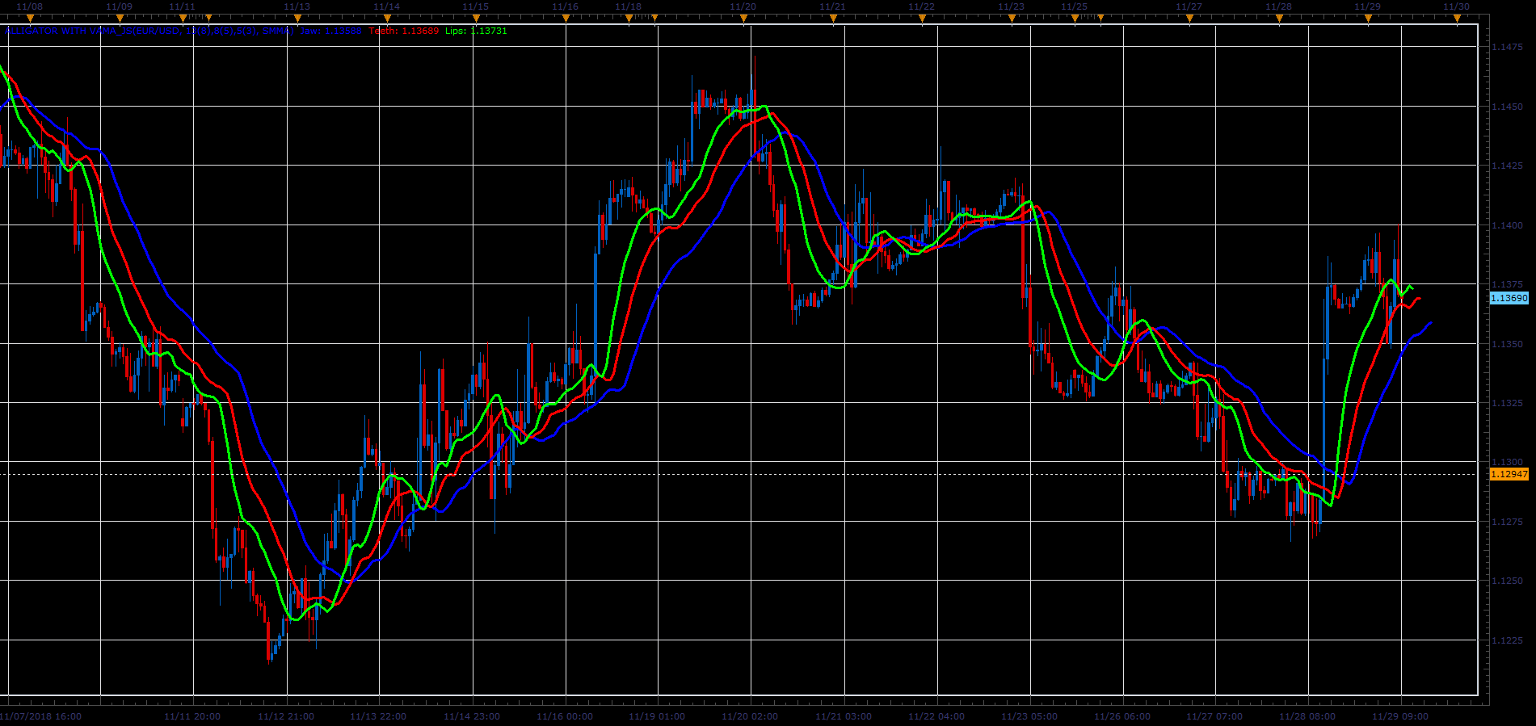
Task: Click the orange marker under 11/22
Action: (922, 18)
